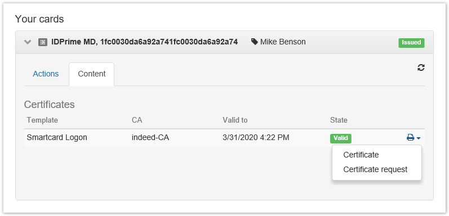Click the State column header
The image size is (449, 216).
[x=339, y=120]
